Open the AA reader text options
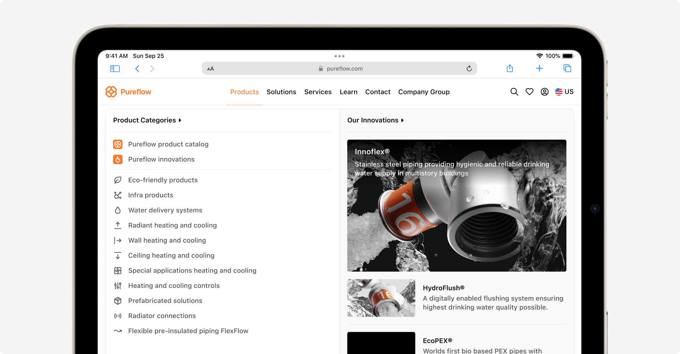Viewport: 680px width, 354px height. [x=210, y=69]
